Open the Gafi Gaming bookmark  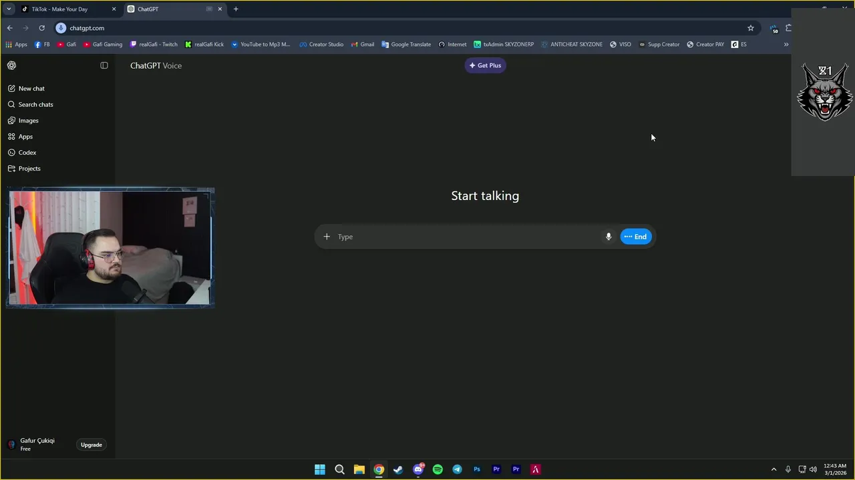pyautogui.click(x=103, y=45)
